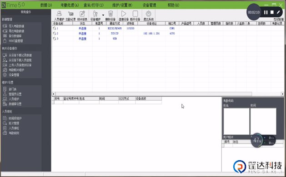Open the 考勤处理(A) menu
Viewport: 286px width, 177px height.
coord(70,5)
